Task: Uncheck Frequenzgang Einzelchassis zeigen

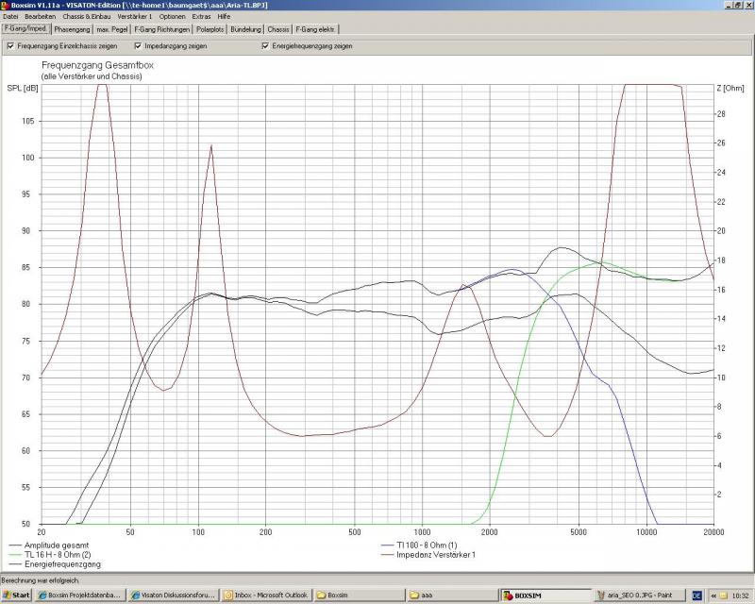Action: point(10,45)
